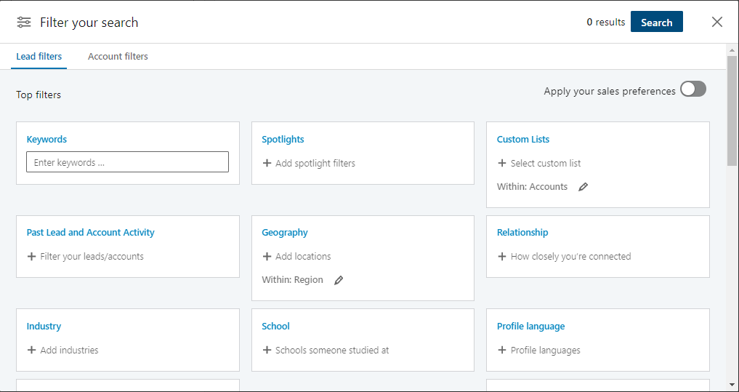Click the plus icon beside Select custom list
Screen dimensions: 739x392
tap(502, 163)
